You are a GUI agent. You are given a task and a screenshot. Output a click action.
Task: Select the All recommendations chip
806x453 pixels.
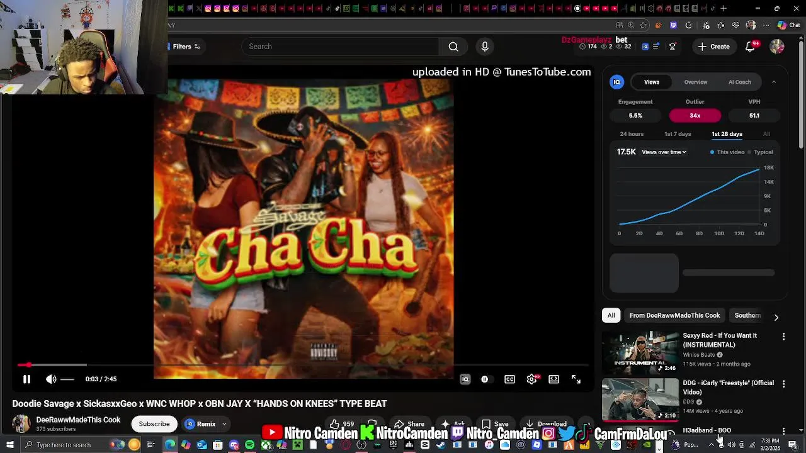pyautogui.click(x=611, y=315)
